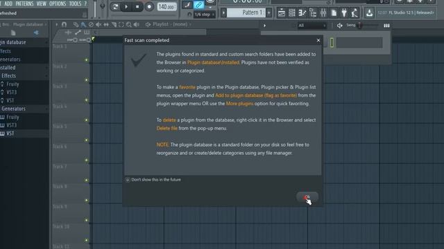This screenshot has width=444, height=249.
Task: Close the Fast scan completed dialog
Action: (318, 40)
